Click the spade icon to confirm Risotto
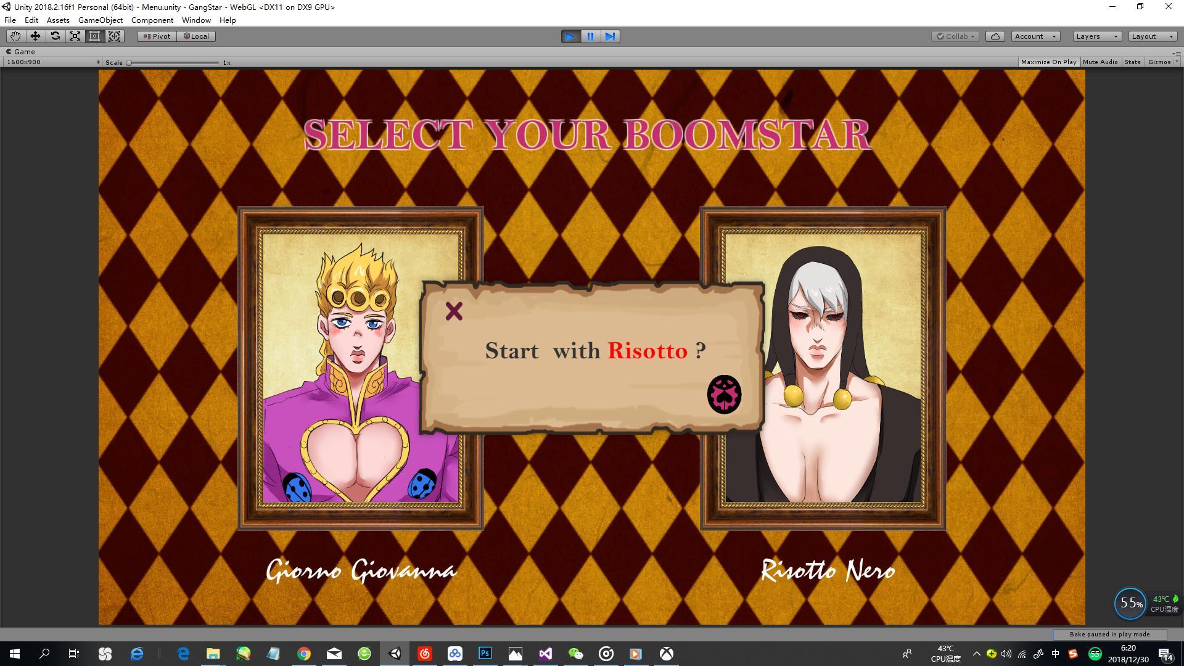The height and width of the screenshot is (666, 1184). 724,395
